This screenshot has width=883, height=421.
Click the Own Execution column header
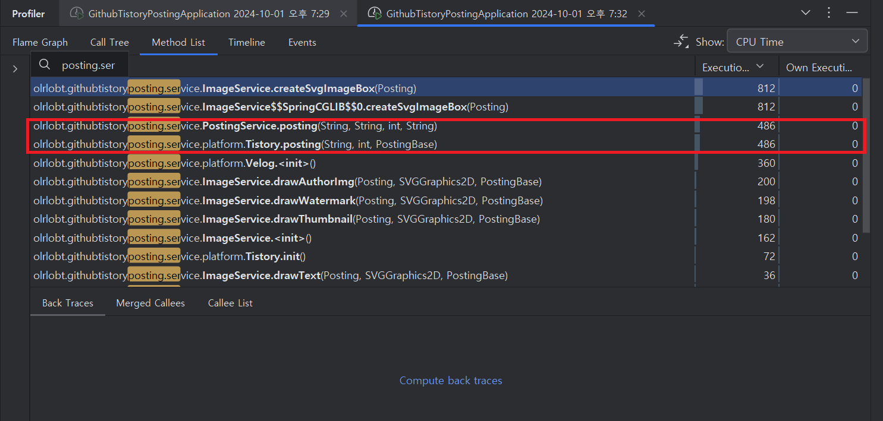tap(820, 67)
